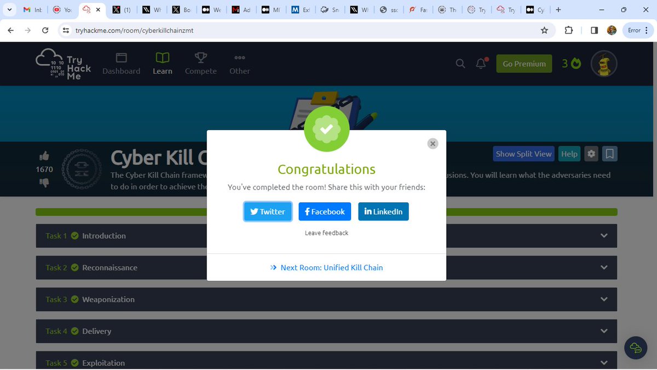Expand Task 2 Reconnaissance chevron
Image resolution: width=657 pixels, height=370 pixels.
coord(604,267)
